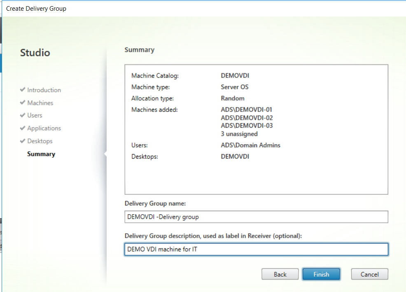Viewport: 406px width, 292px height.
Task: Click the 'Allocation type:' label
Action: (152, 98)
